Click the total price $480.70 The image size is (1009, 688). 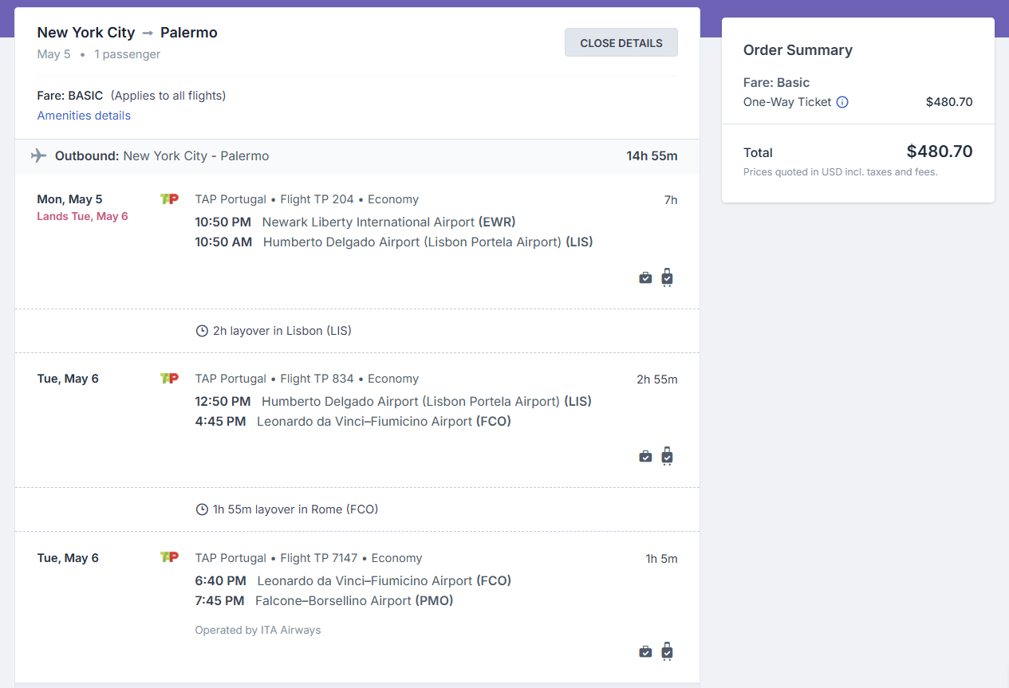click(940, 151)
